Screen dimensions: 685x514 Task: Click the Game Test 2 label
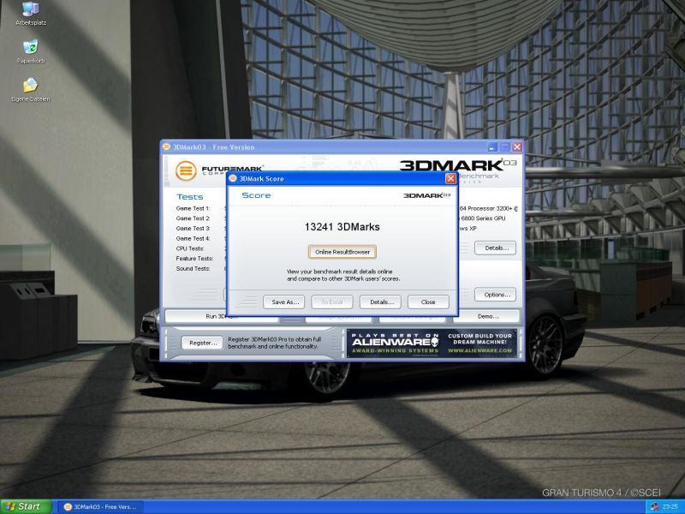193,218
